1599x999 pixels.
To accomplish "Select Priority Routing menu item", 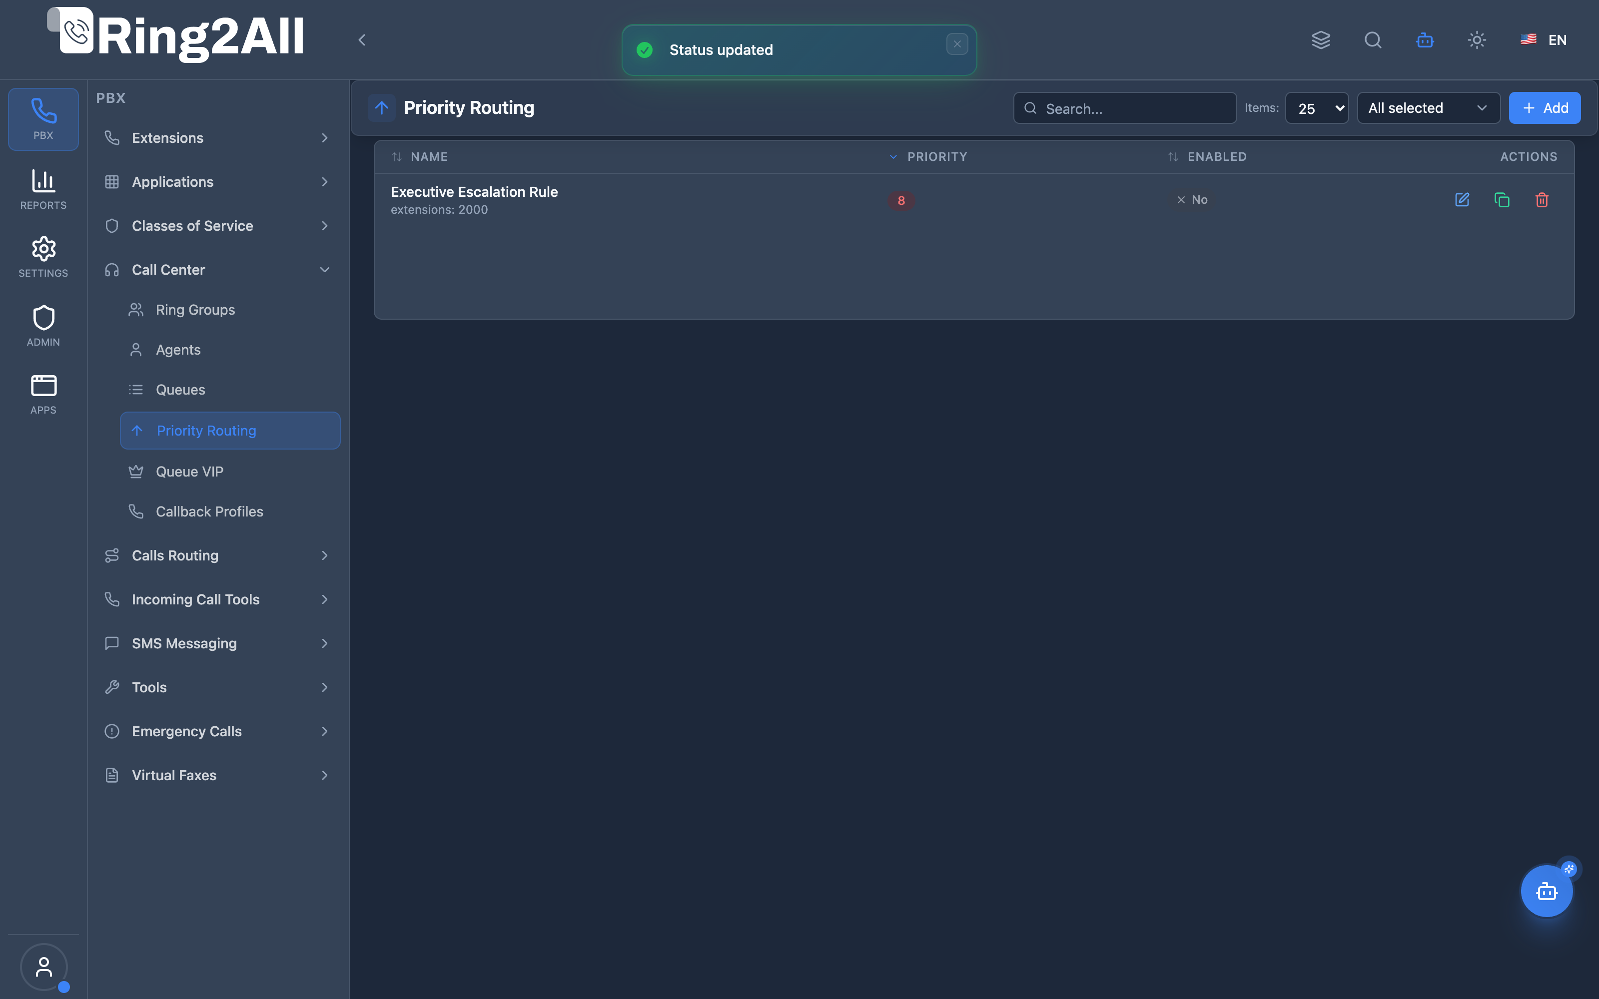I will (230, 431).
